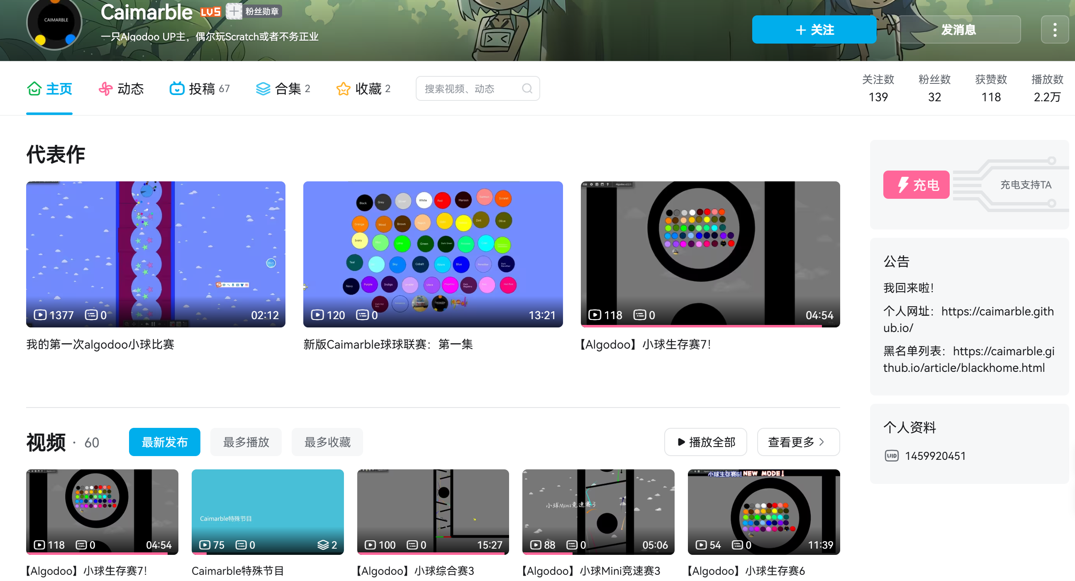Image resolution: width=1075 pixels, height=581 pixels.
Task: Click title 我的第一次algodoo小球比赛
Action: [100, 344]
